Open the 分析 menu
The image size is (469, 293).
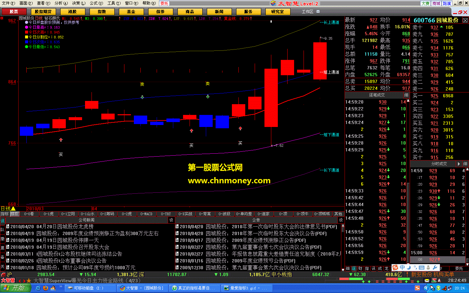tap(61, 3)
